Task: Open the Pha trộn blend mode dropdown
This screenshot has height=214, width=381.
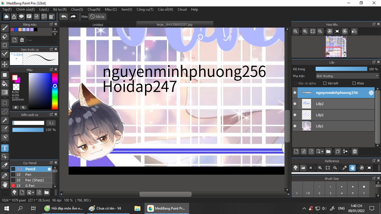Action: (347, 76)
